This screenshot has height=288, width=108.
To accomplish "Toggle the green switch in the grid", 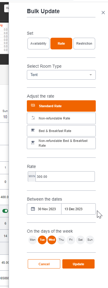I will coord(5,211).
